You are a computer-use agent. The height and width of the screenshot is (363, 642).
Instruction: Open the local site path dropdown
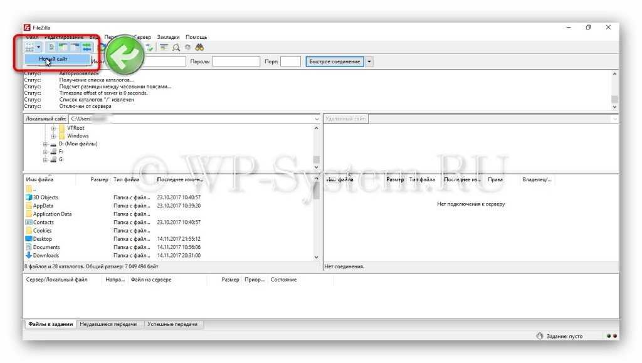click(x=317, y=118)
